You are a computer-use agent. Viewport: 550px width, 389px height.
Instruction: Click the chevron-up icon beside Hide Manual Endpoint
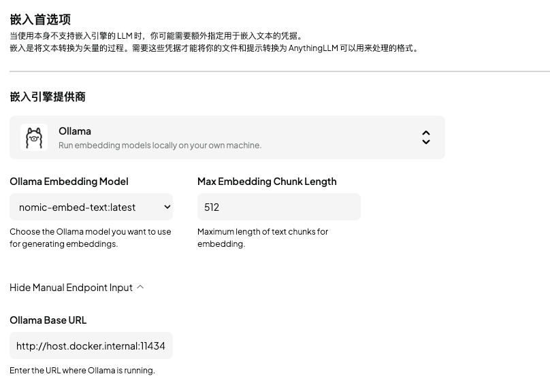pyautogui.click(x=140, y=287)
